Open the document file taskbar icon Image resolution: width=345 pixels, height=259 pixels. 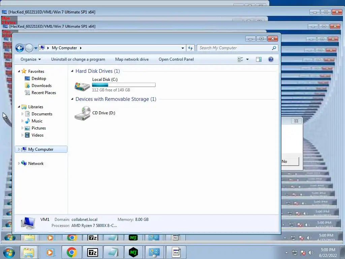click(x=176, y=252)
